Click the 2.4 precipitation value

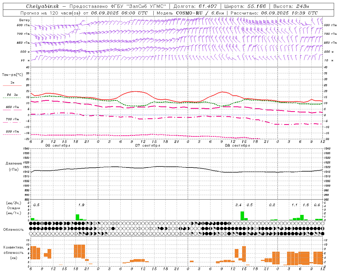[238, 205]
